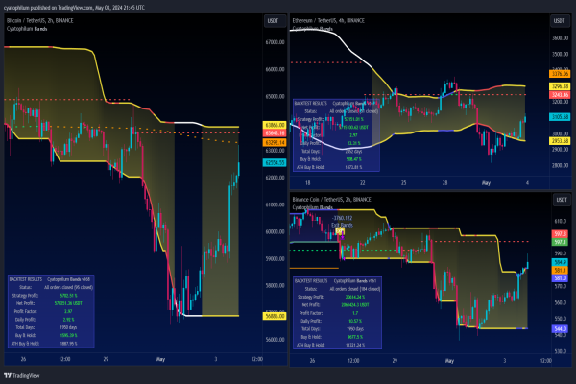Click the green 597.1 price label
Viewport: 576px width, 384px height.
(x=560, y=242)
